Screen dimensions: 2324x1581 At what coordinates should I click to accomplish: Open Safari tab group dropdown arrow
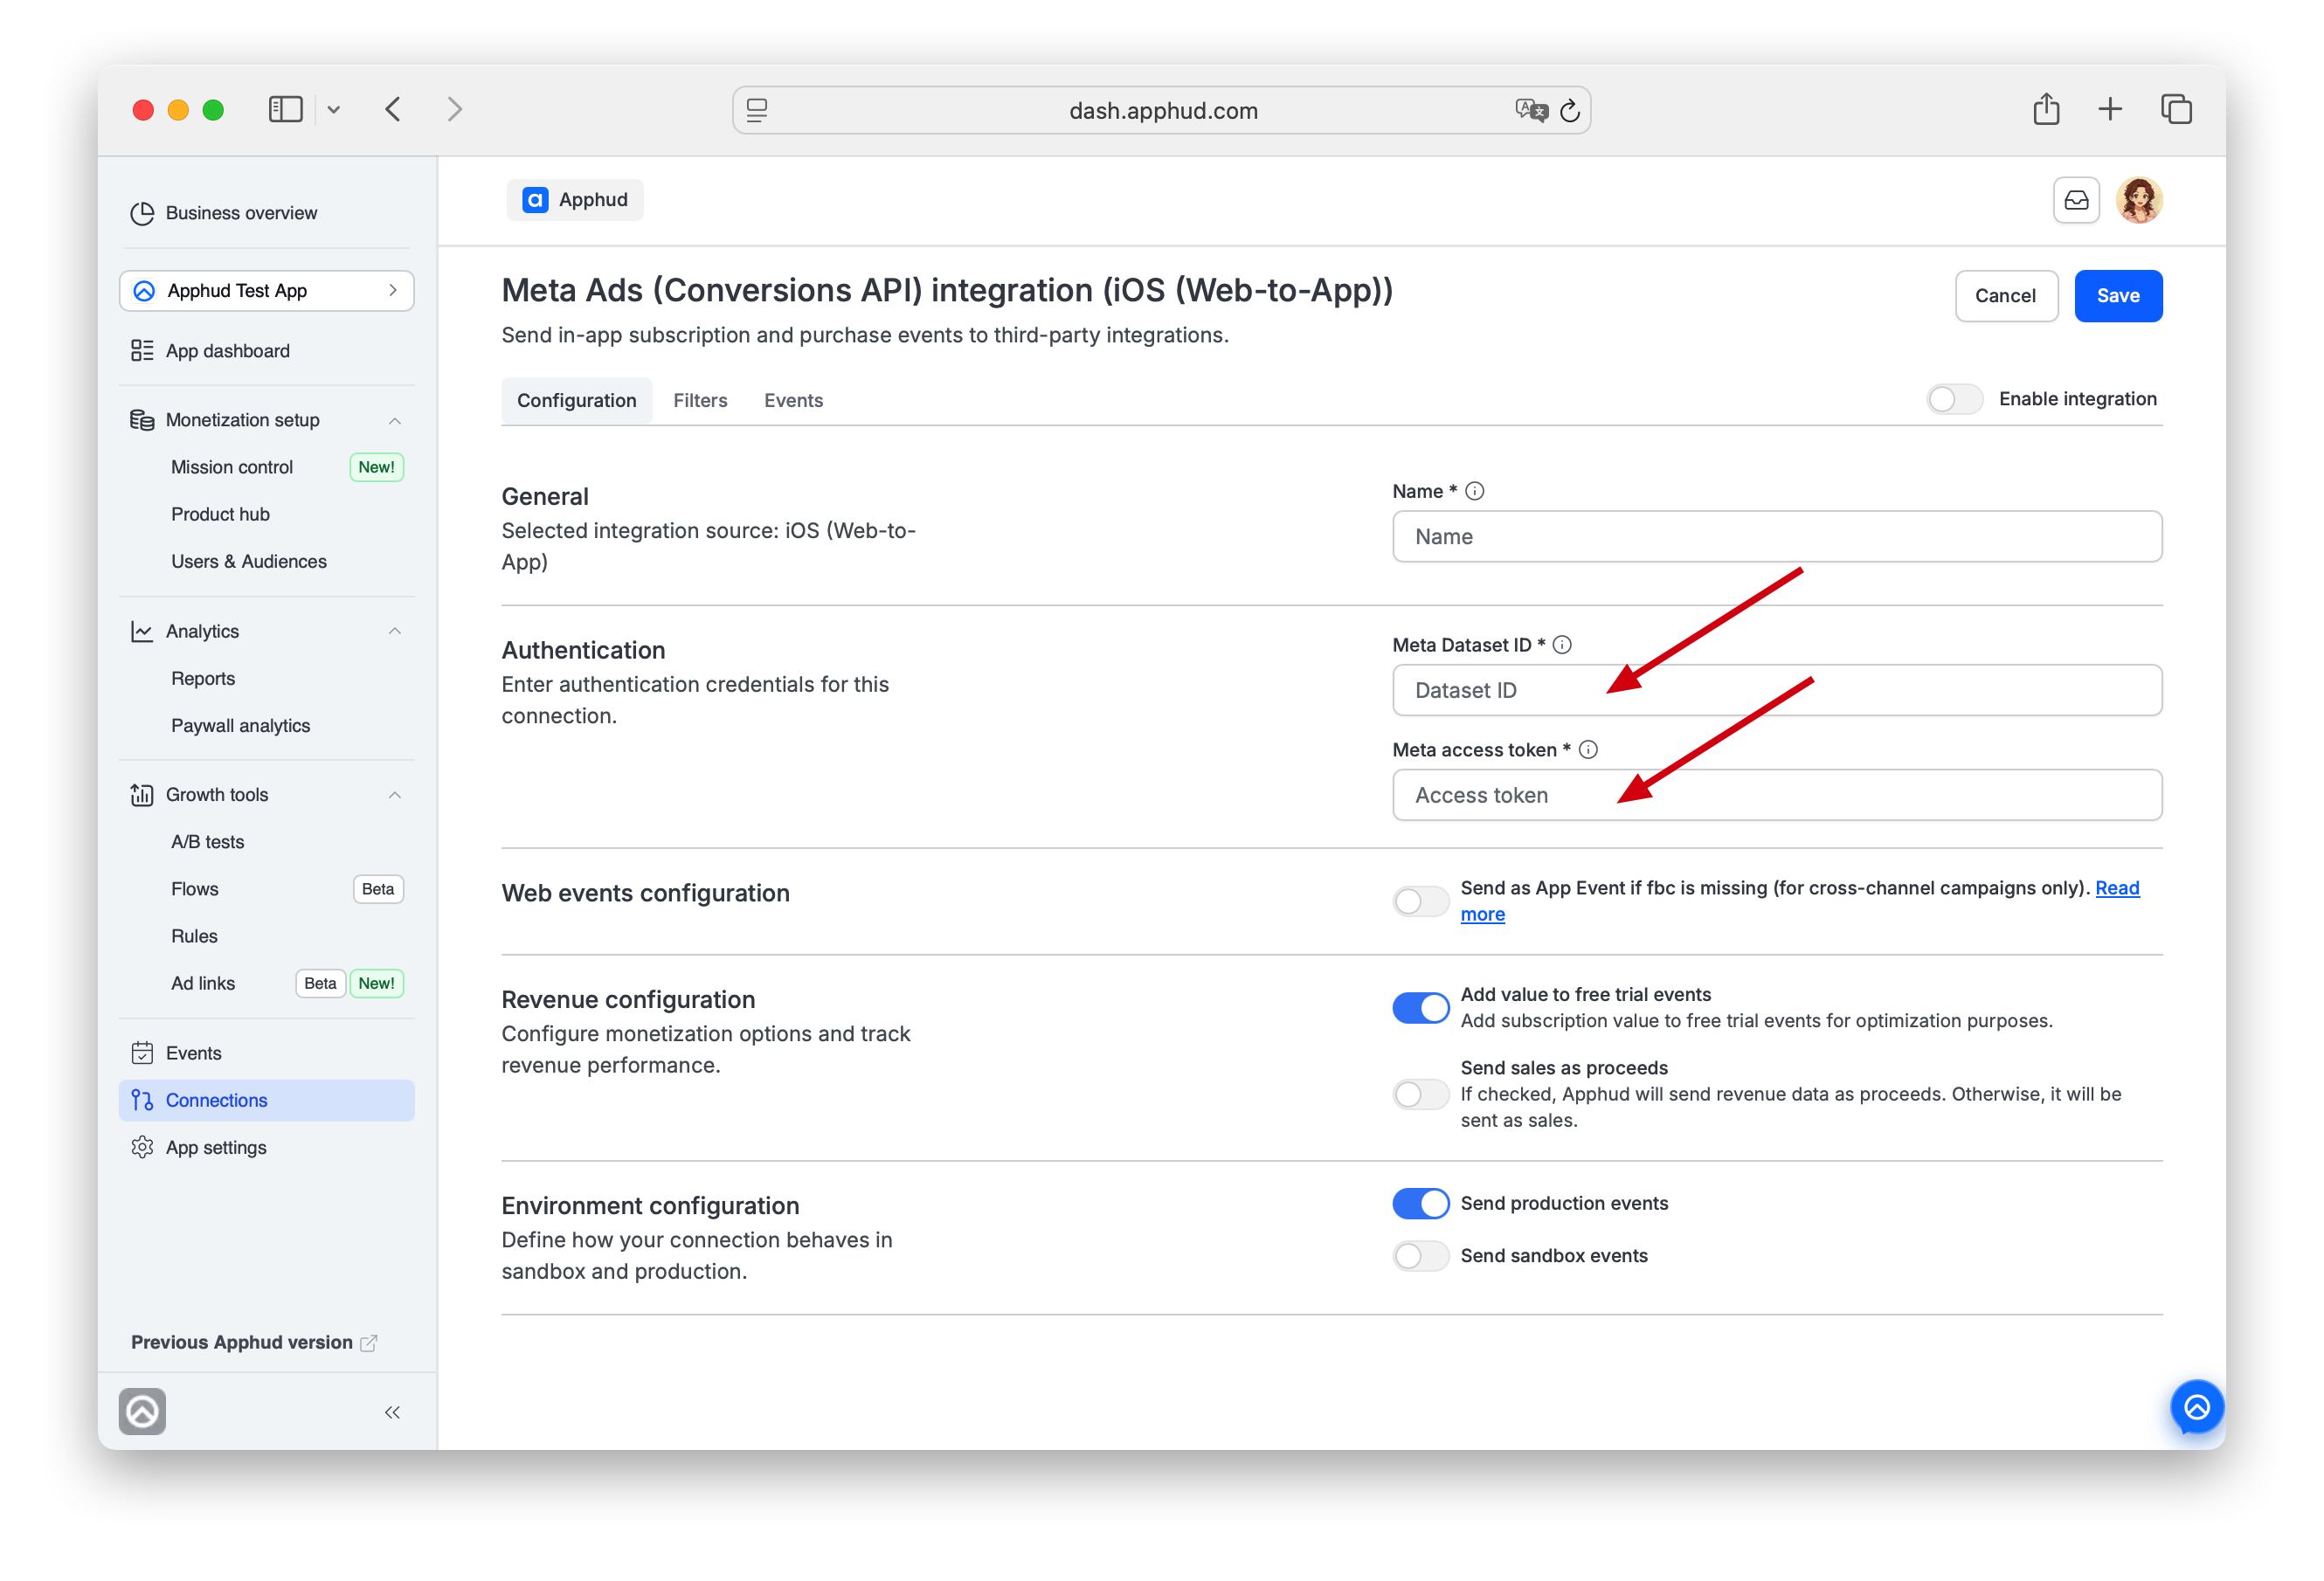click(x=334, y=110)
